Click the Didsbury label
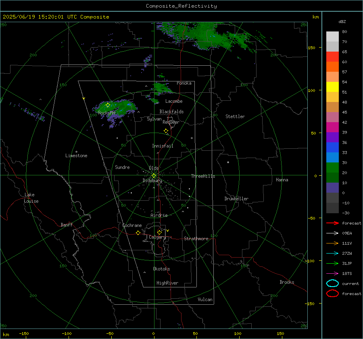 point(152,181)
